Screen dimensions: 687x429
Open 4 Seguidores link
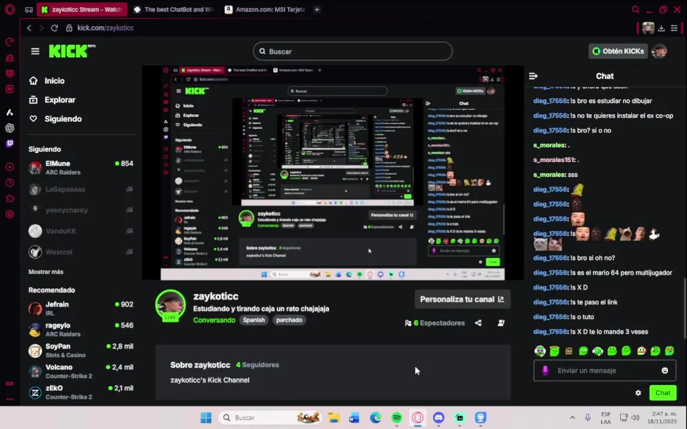(258, 365)
